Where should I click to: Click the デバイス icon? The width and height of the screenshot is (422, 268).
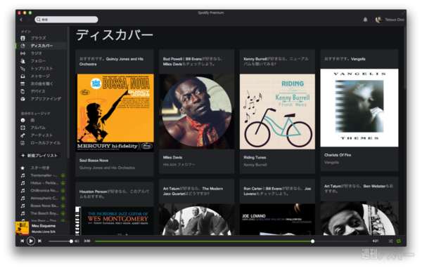pos(23,91)
